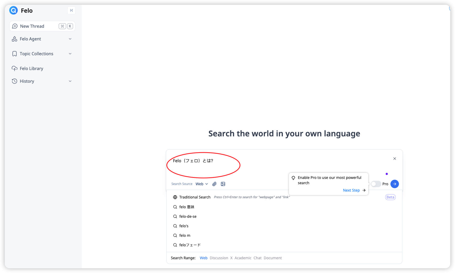The height and width of the screenshot is (273, 455).
Task: Click the Topic Collections bookmark icon
Action: pyautogui.click(x=15, y=54)
